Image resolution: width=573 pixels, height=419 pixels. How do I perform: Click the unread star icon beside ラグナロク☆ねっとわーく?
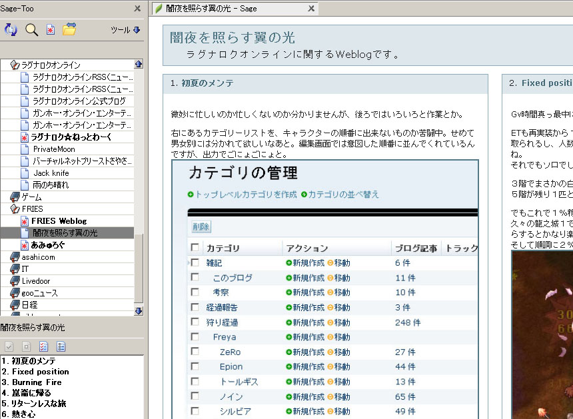coord(25,137)
